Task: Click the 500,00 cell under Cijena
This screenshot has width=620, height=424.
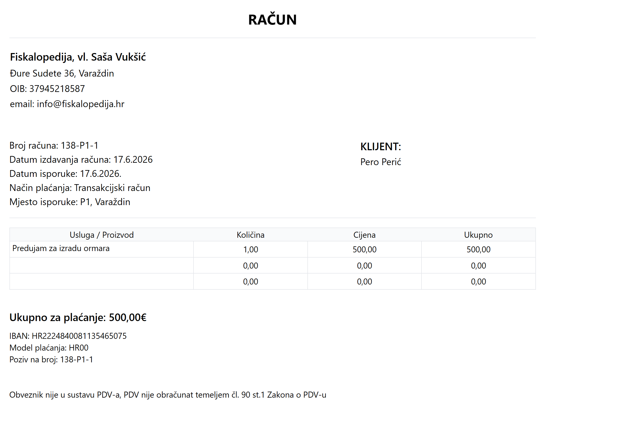Action: pos(364,249)
